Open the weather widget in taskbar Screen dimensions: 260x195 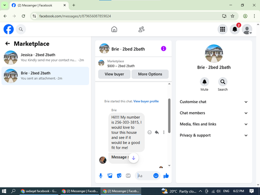179,191
